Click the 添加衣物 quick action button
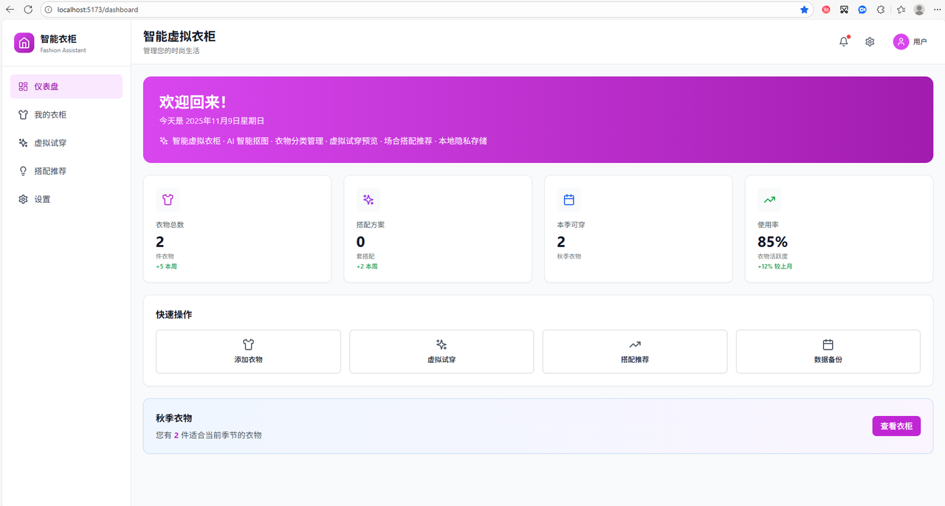Image resolution: width=945 pixels, height=506 pixels. (248, 351)
